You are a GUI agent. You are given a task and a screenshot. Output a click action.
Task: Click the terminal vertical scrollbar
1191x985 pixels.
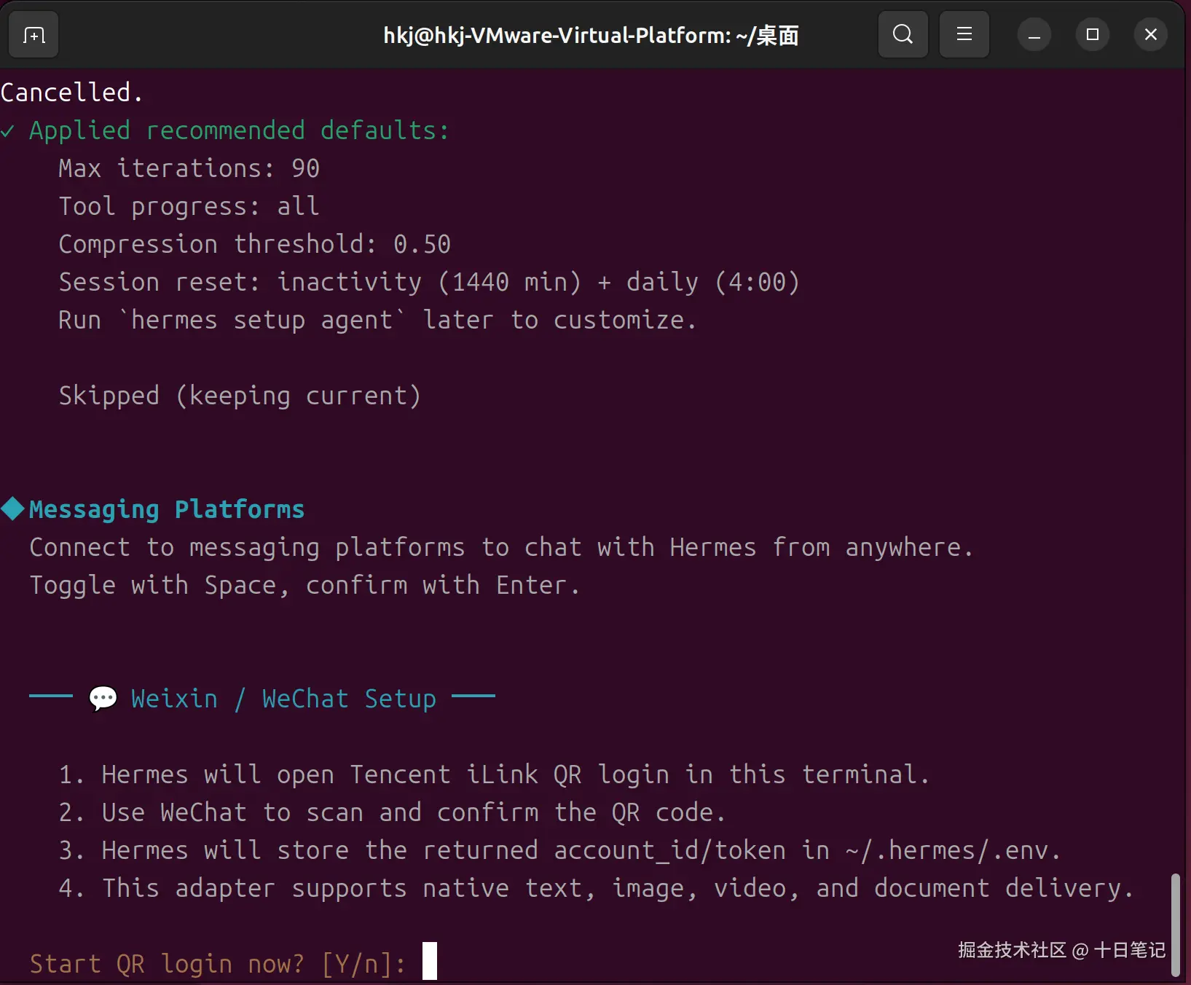(x=1175, y=925)
